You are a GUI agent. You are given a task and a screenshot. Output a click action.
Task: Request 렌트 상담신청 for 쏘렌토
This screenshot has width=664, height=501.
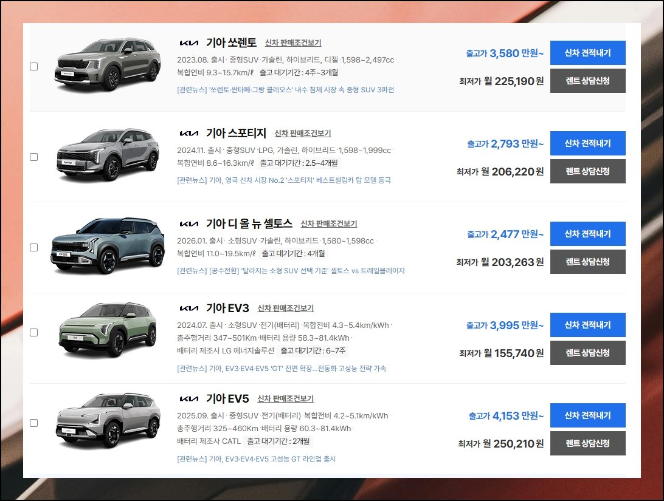588,81
